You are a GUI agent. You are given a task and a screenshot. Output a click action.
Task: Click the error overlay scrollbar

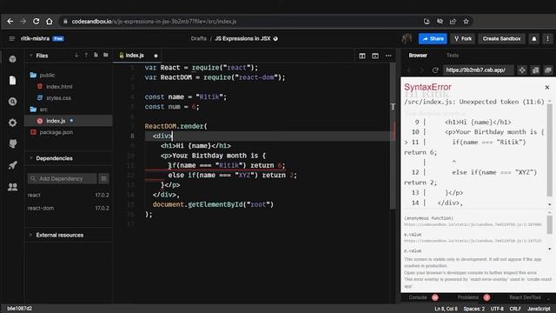[550, 150]
